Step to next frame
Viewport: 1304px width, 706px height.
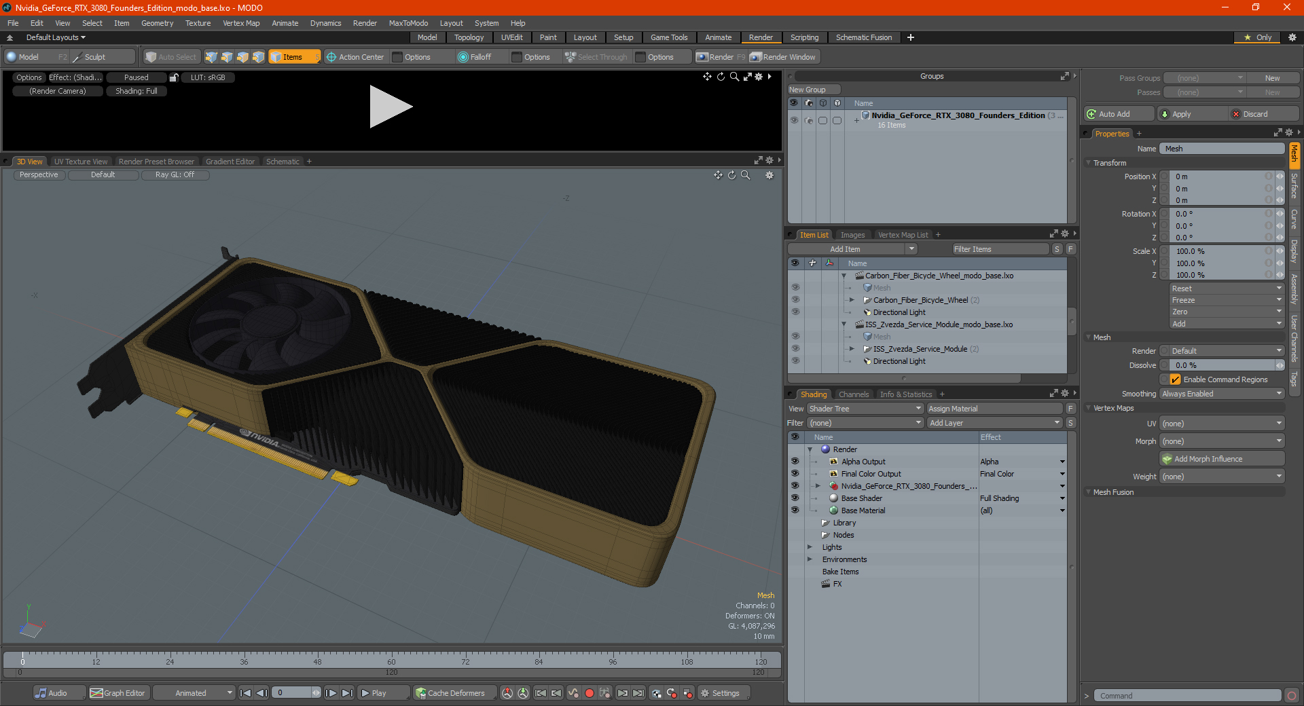coord(331,693)
